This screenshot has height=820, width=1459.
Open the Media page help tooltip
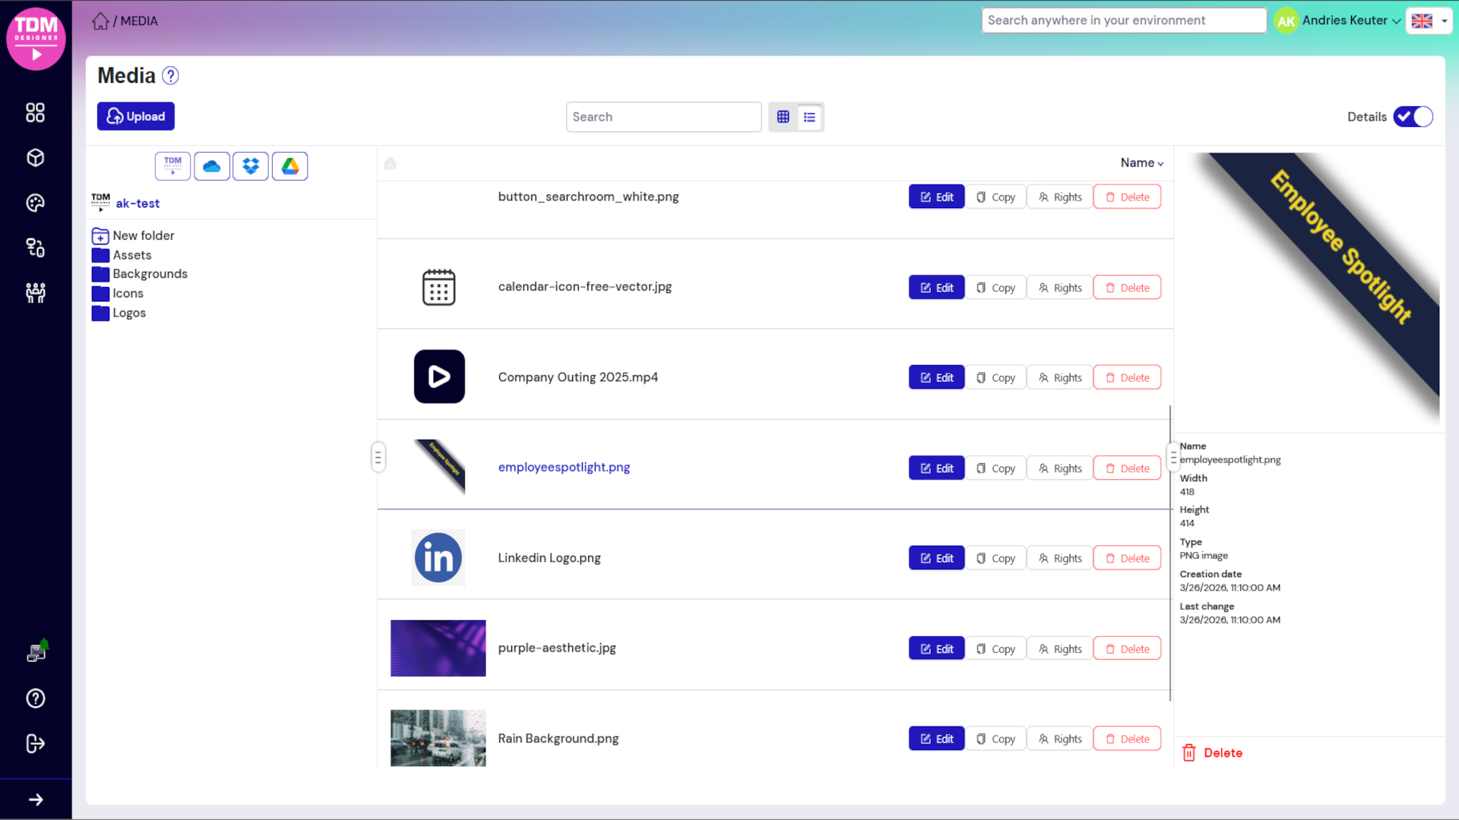[x=170, y=75]
